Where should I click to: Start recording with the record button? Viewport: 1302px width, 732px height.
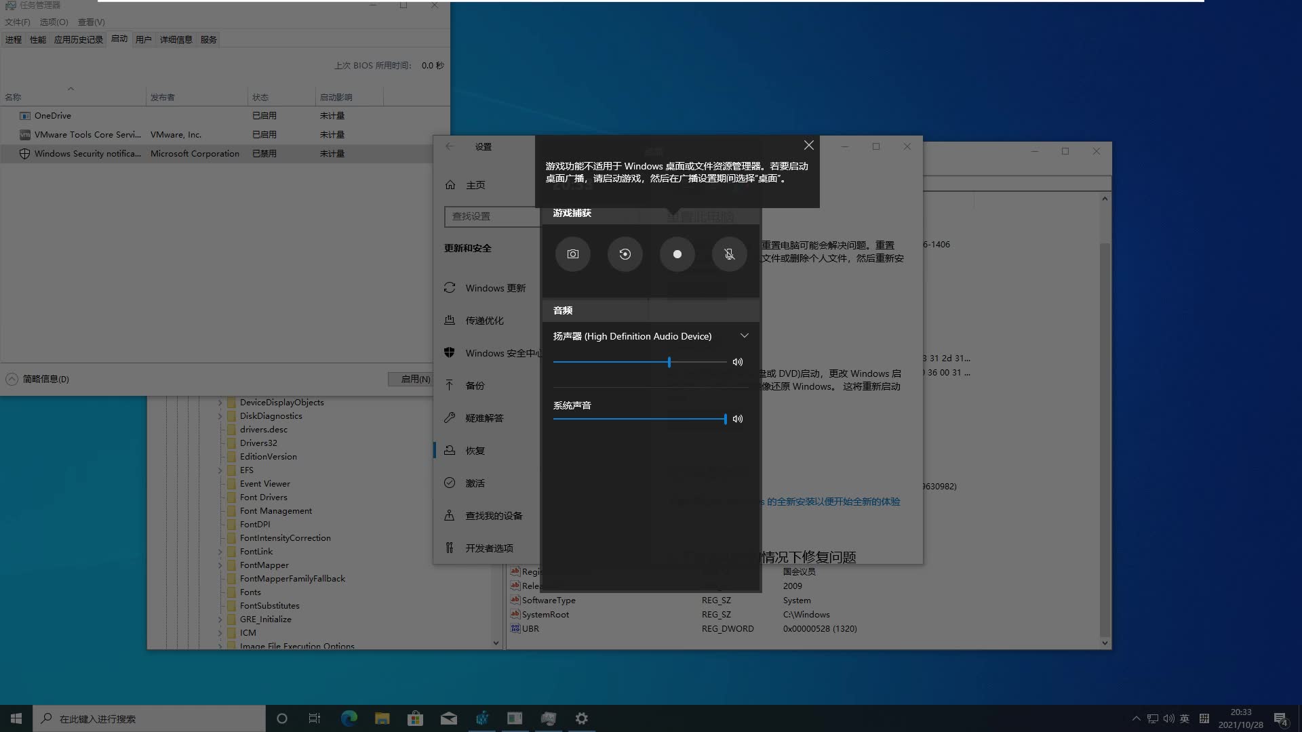point(677,254)
